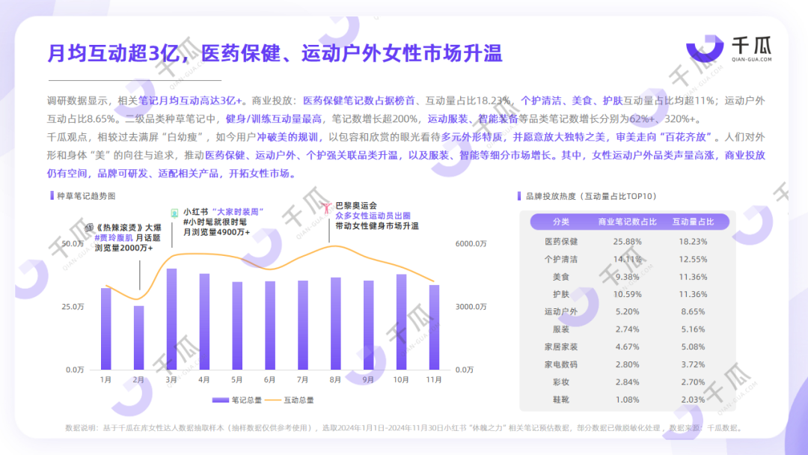808x455 pixels.
Task: Select the 11月 bar in the chart
Action: (435, 328)
